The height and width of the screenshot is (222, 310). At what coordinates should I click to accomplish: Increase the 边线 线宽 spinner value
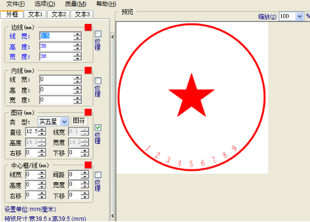[x=77, y=34]
